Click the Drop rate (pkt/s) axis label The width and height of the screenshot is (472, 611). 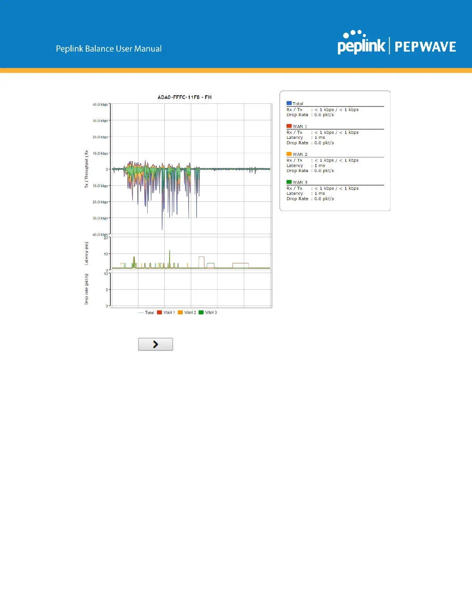(86, 289)
